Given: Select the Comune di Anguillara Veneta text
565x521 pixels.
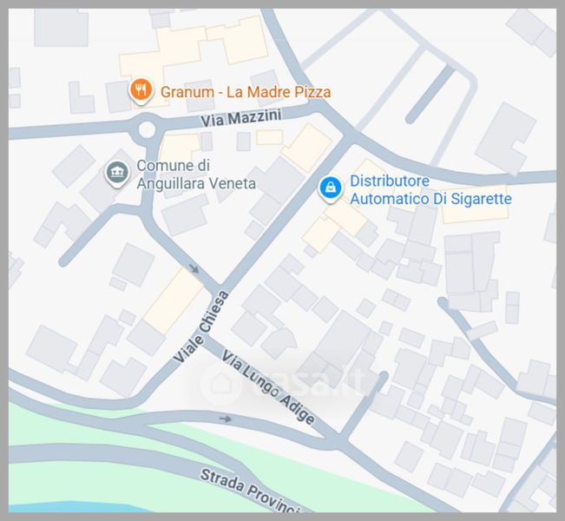Looking at the screenshot, I should [196, 175].
